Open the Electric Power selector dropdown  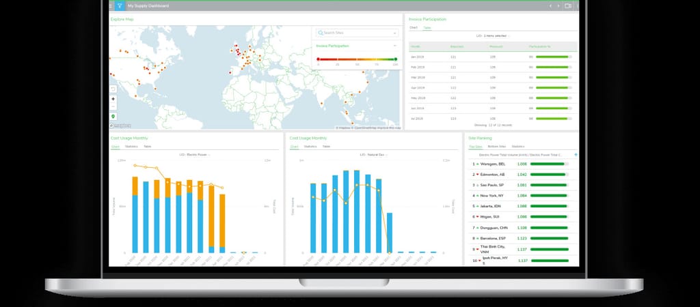195,155
